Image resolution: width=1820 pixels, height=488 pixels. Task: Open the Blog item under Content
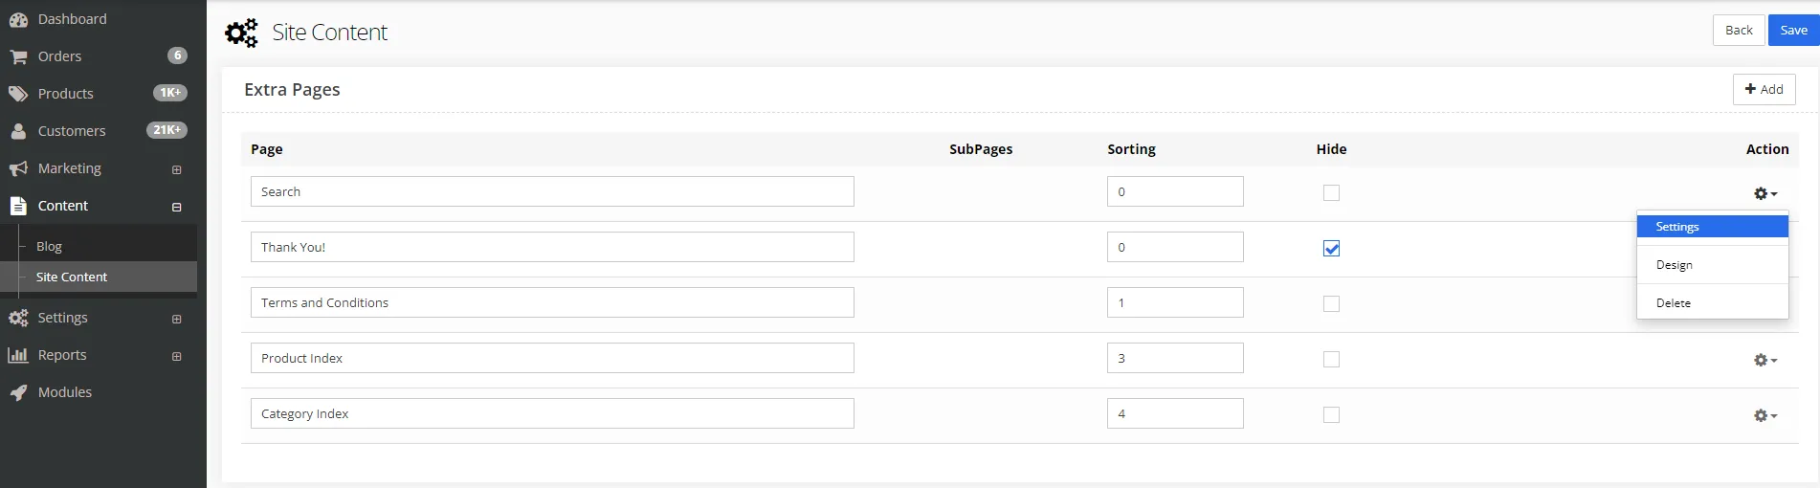pyautogui.click(x=49, y=246)
